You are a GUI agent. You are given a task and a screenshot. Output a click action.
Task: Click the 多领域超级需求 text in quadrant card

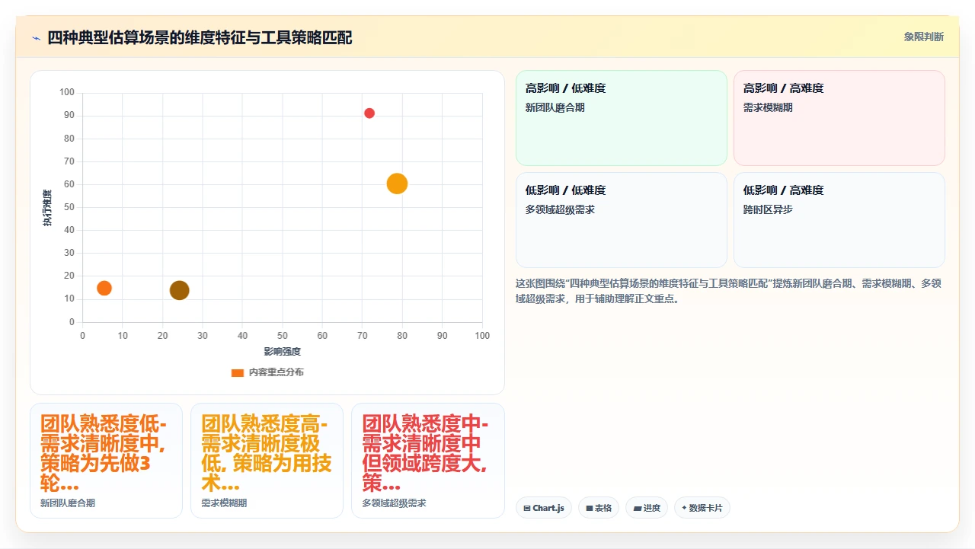tap(560, 209)
